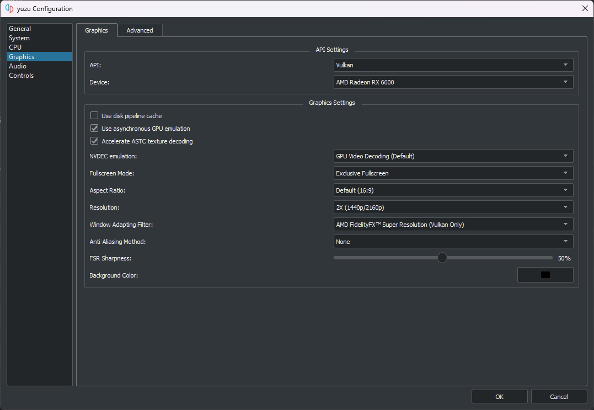Click Cancel to discard changes
594x410 pixels.
coord(559,396)
